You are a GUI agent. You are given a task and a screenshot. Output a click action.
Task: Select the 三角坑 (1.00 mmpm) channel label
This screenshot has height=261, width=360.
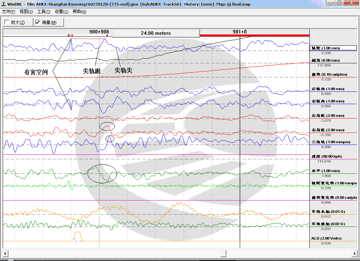pos(331,142)
